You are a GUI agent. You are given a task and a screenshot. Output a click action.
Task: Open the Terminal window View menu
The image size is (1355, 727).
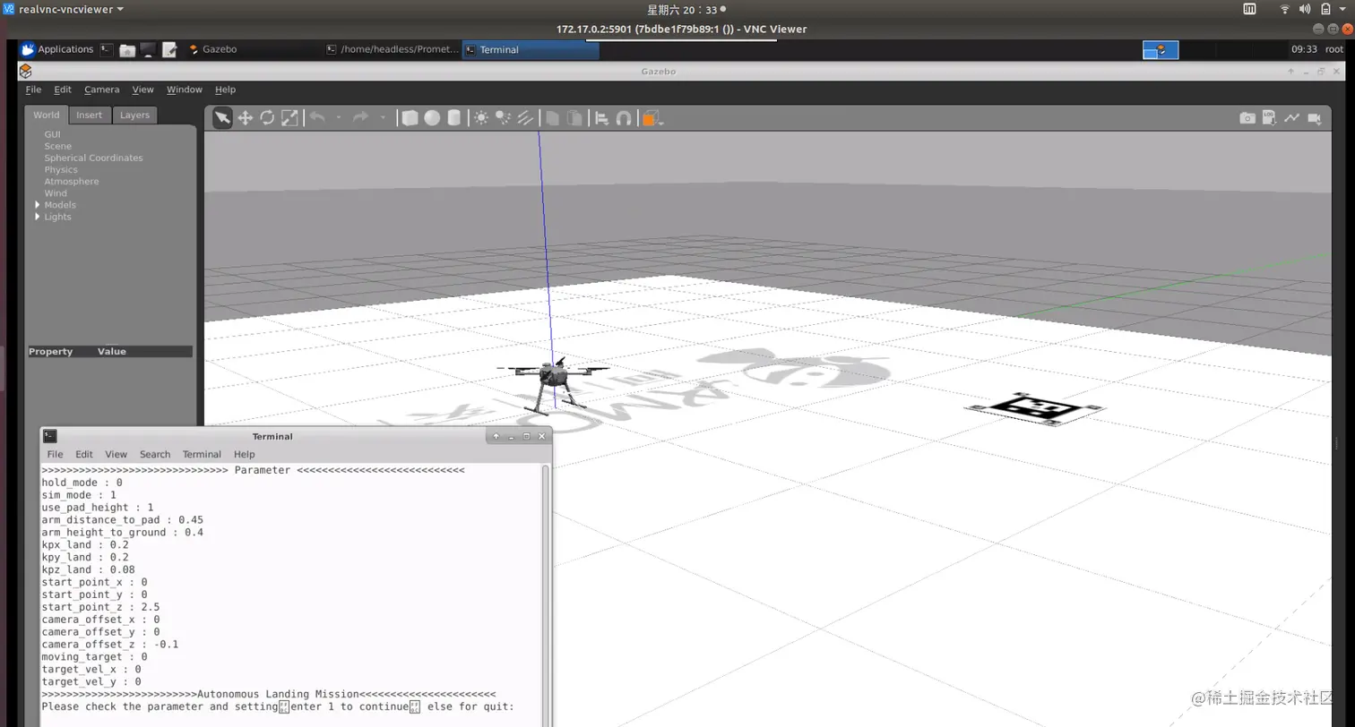pos(117,454)
